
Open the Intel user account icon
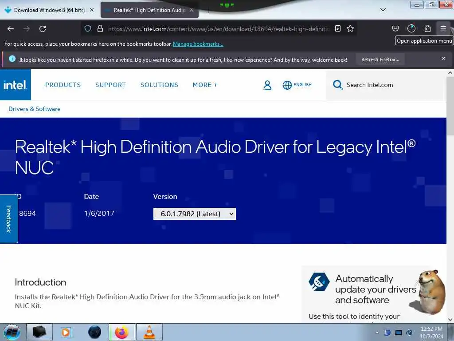[x=267, y=85]
